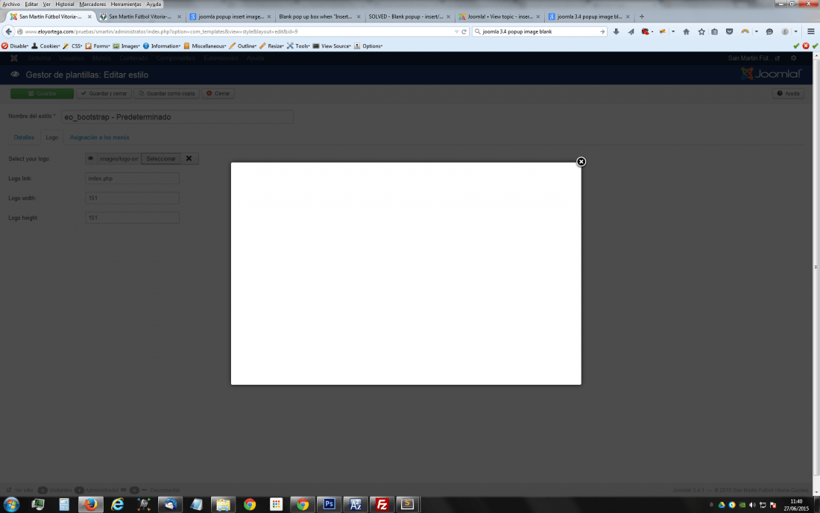Click the Ayuda button on the right
Image resolution: width=820 pixels, height=513 pixels.
click(788, 94)
